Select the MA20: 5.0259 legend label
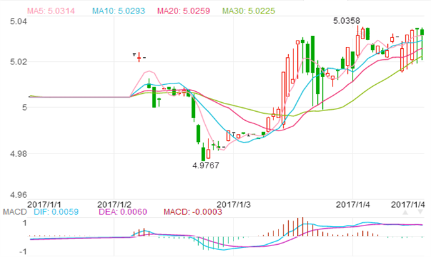The image size is (431, 257). (x=183, y=11)
